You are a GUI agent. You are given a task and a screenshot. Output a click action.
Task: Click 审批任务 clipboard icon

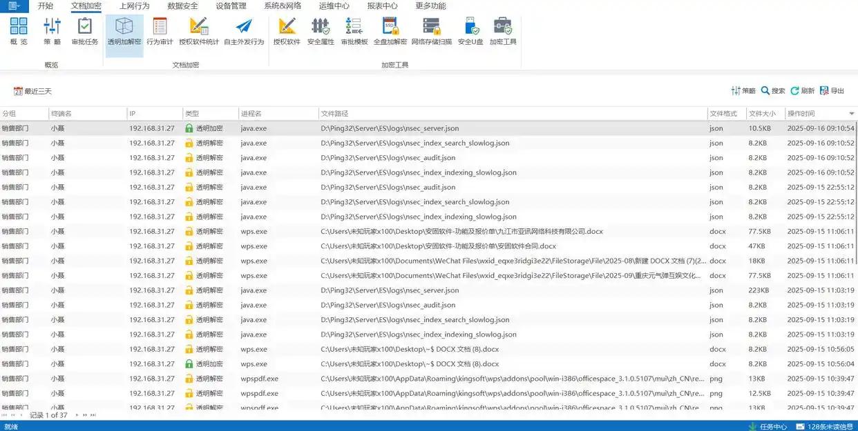click(x=85, y=32)
